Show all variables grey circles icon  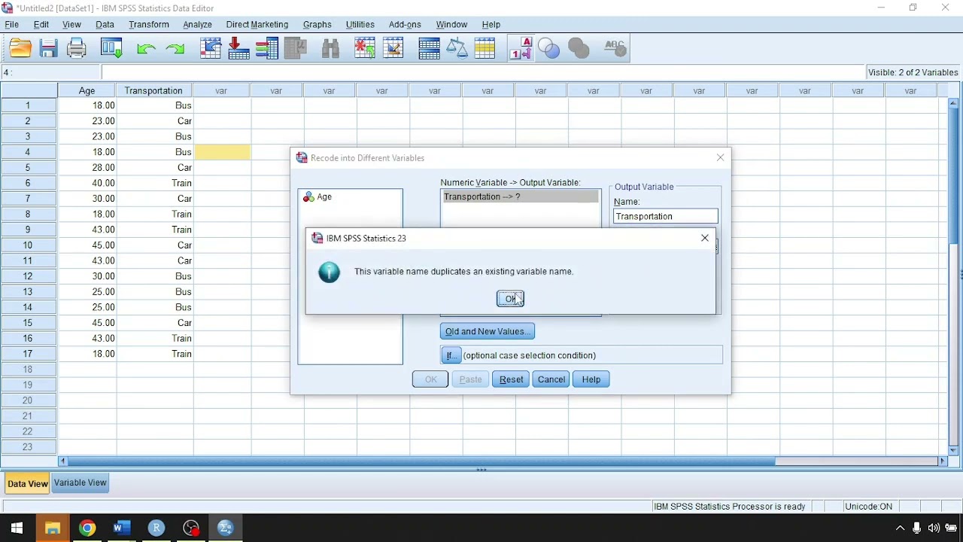(x=579, y=49)
